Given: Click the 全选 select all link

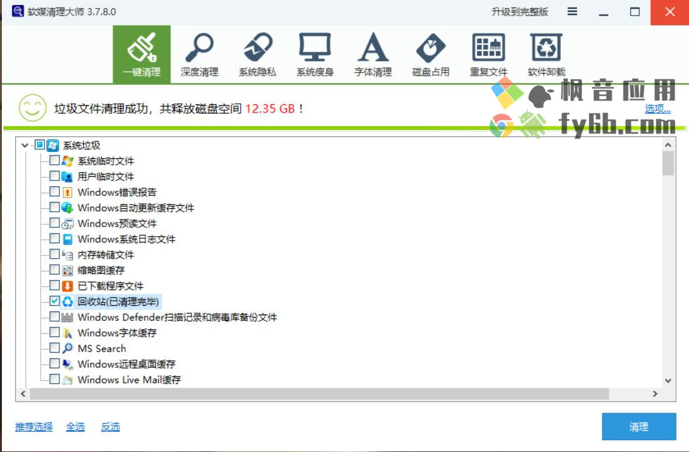Looking at the screenshot, I should (75, 426).
